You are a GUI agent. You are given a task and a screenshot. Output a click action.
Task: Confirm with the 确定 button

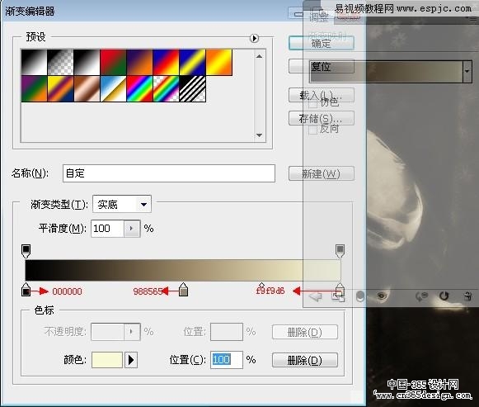[x=321, y=43]
